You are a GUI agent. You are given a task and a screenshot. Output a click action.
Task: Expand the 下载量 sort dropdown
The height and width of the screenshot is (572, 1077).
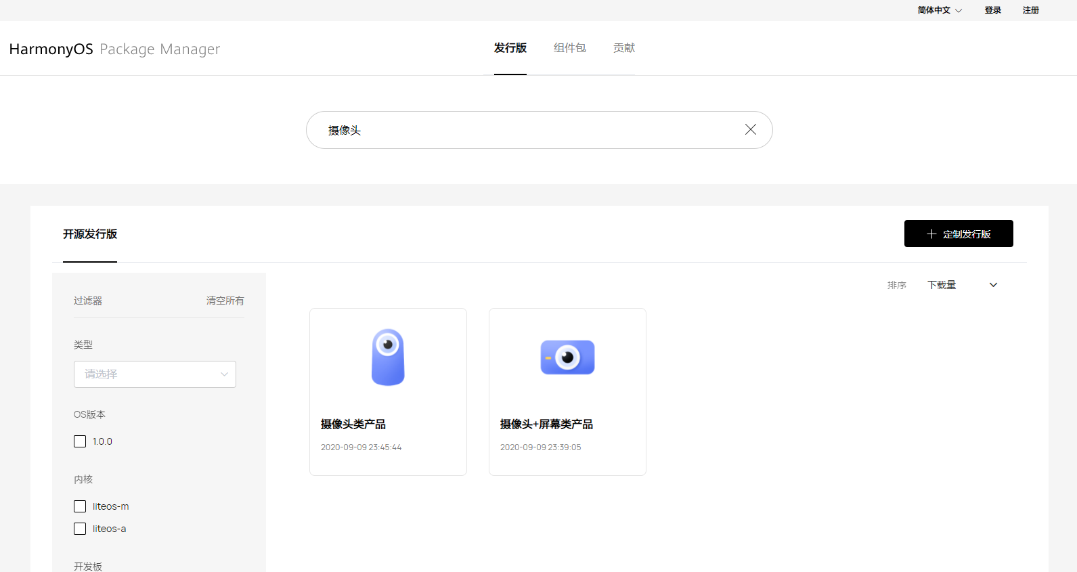[963, 285]
